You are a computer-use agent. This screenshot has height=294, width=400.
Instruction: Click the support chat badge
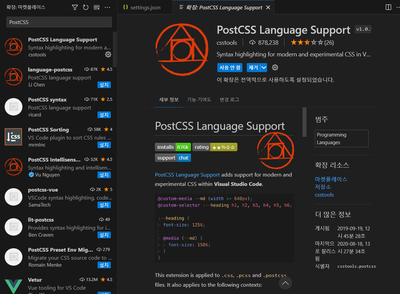point(173,158)
